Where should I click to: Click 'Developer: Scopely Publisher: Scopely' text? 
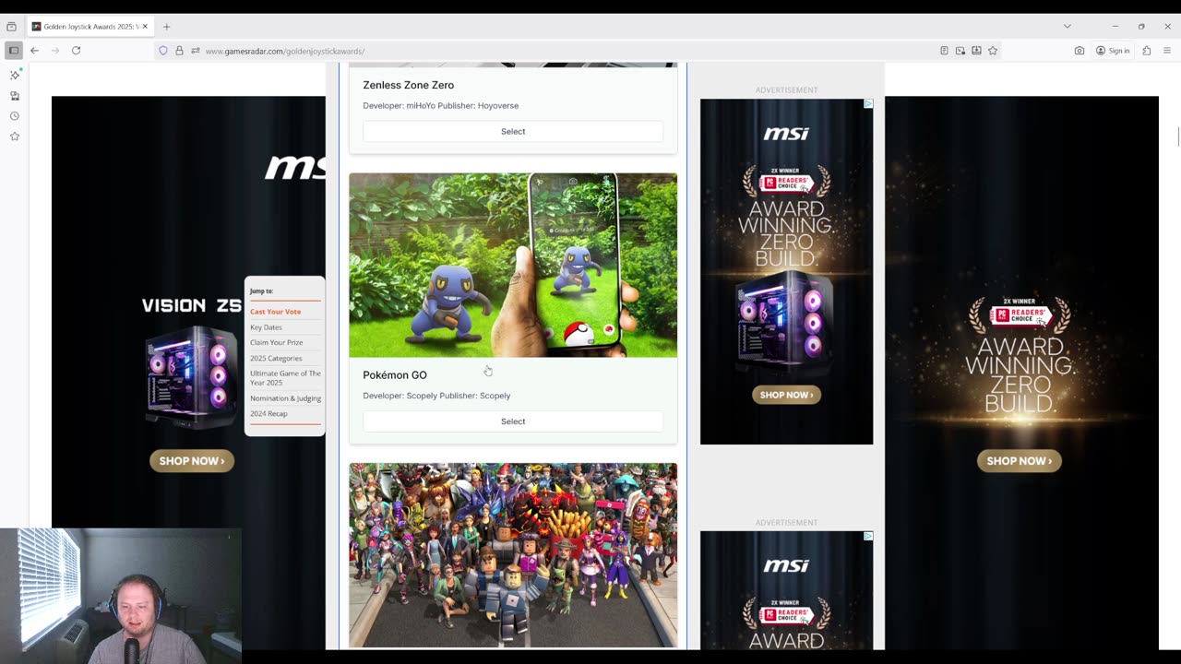pos(436,396)
